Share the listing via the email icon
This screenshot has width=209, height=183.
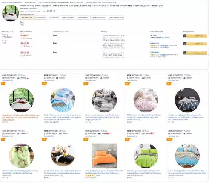tap(48, 11)
